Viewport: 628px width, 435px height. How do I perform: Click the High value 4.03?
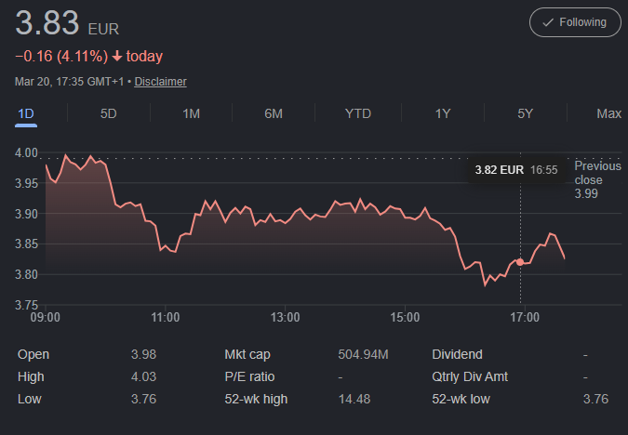143,376
